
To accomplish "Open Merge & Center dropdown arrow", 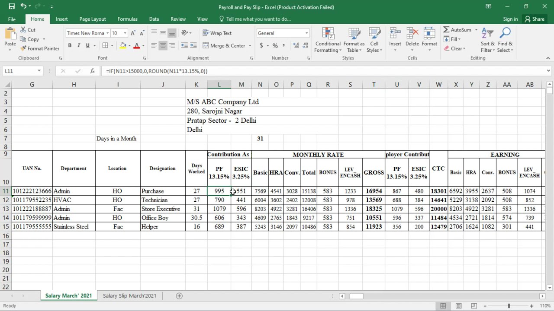I will pos(250,45).
